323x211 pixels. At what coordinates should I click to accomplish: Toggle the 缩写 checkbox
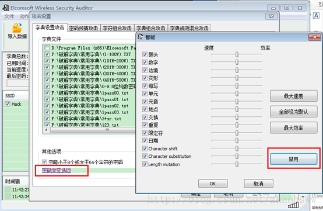coord(145,86)
